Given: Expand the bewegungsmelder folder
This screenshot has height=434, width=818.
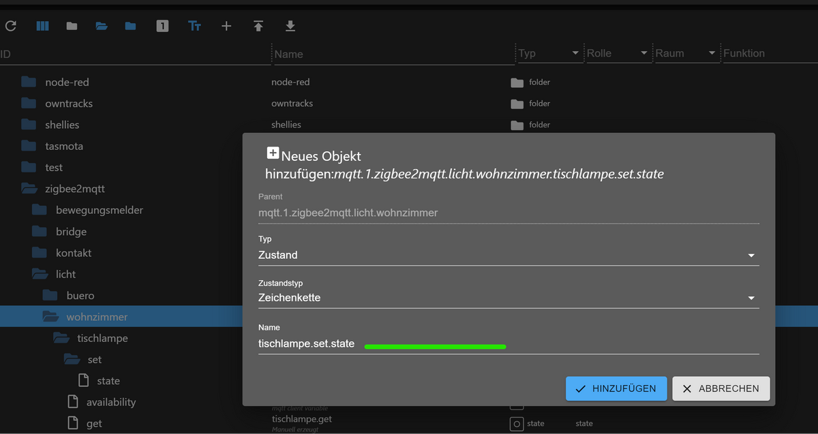Looking at the screenshot, I should [x=40, y=210].
